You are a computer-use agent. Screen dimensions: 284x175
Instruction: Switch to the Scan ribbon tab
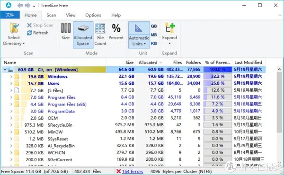(51, 15)
